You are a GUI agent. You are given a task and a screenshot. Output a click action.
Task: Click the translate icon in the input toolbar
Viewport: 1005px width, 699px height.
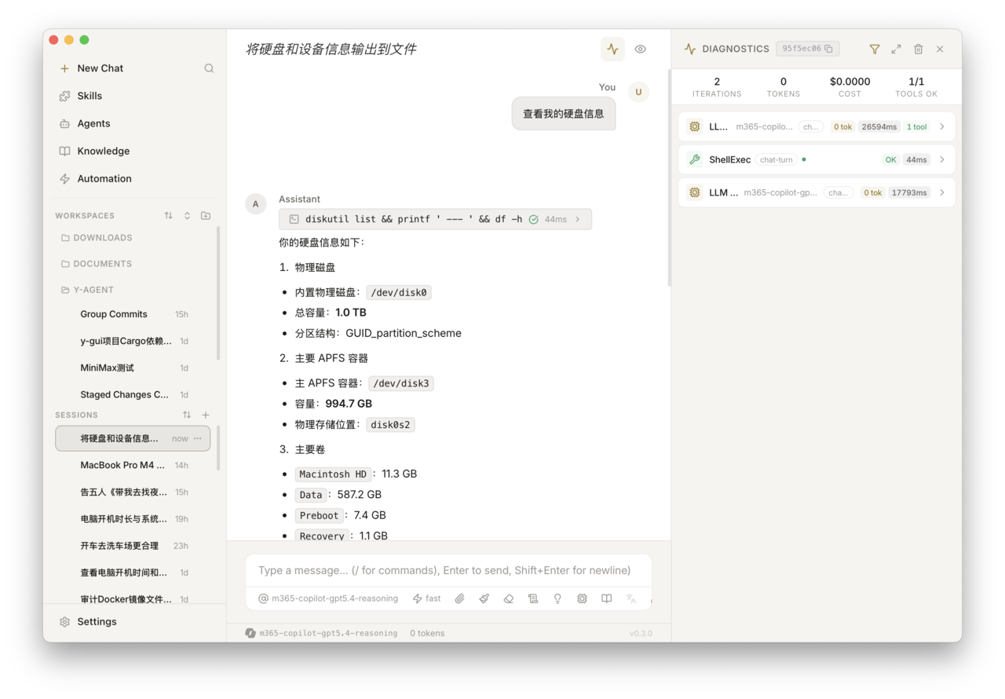tap(631, 598)
